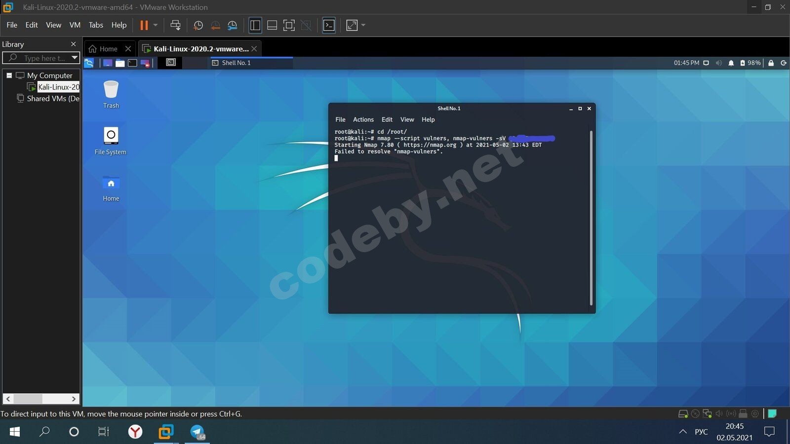Launch the terminal from the Kali panel
This screenshot has height=444, width=790.
[x=132, y=63]
